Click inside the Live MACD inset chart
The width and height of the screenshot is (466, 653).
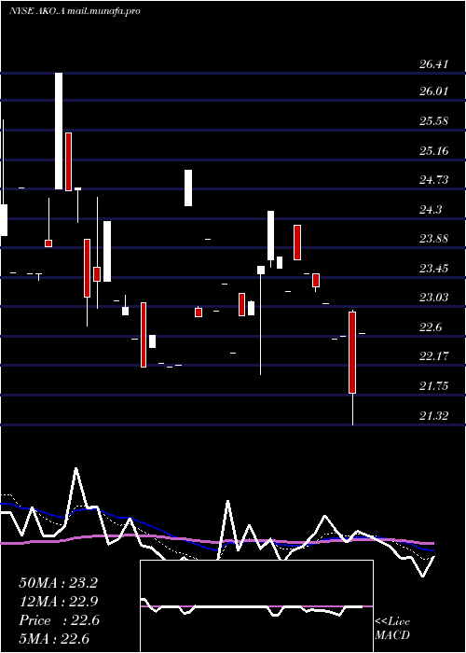[256, 606]
